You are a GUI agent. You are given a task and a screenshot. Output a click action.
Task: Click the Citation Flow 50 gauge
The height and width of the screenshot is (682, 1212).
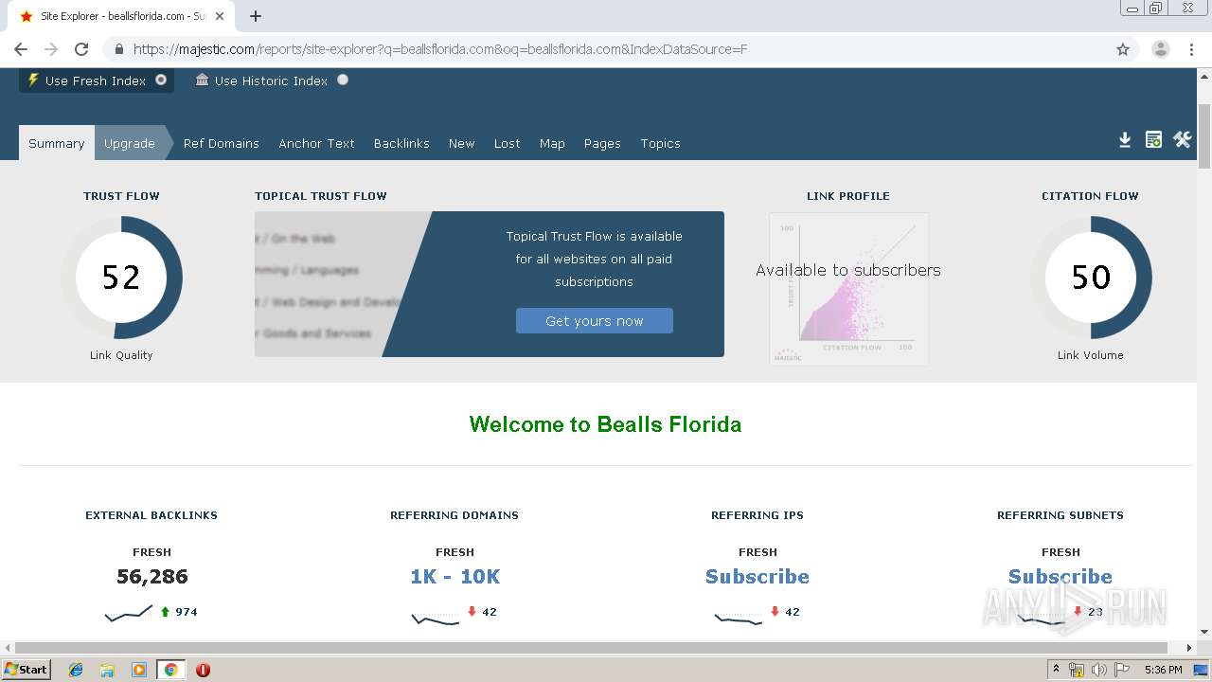pos(1091,278)
